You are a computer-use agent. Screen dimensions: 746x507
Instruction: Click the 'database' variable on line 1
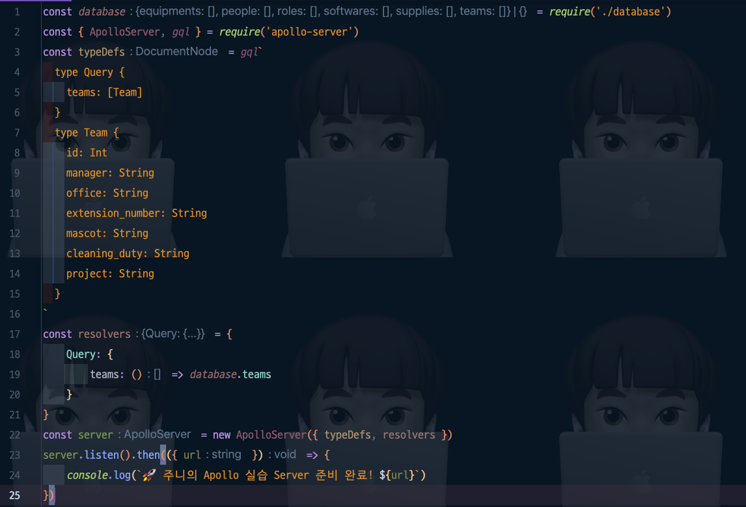tap(102, 12)
